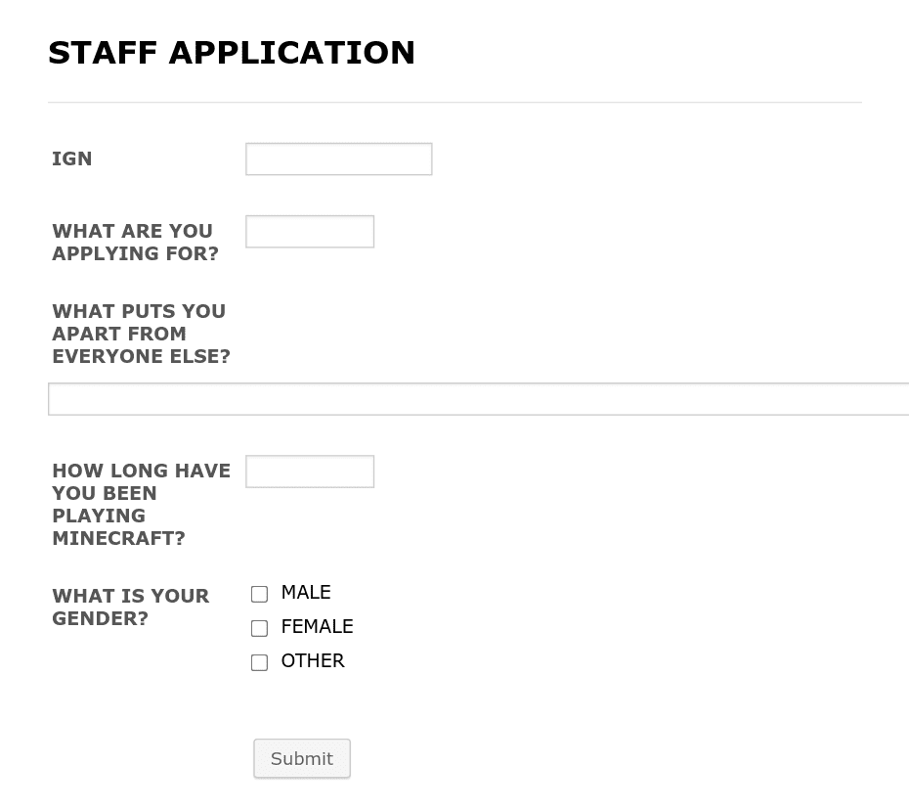
Task: Check the MALE checkbox
Action: (259, 594)
